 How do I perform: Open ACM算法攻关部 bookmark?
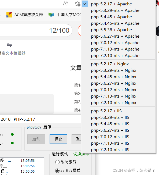25,15
